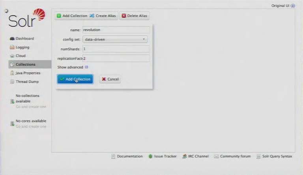Cancel the add collection form

(110, 79)
